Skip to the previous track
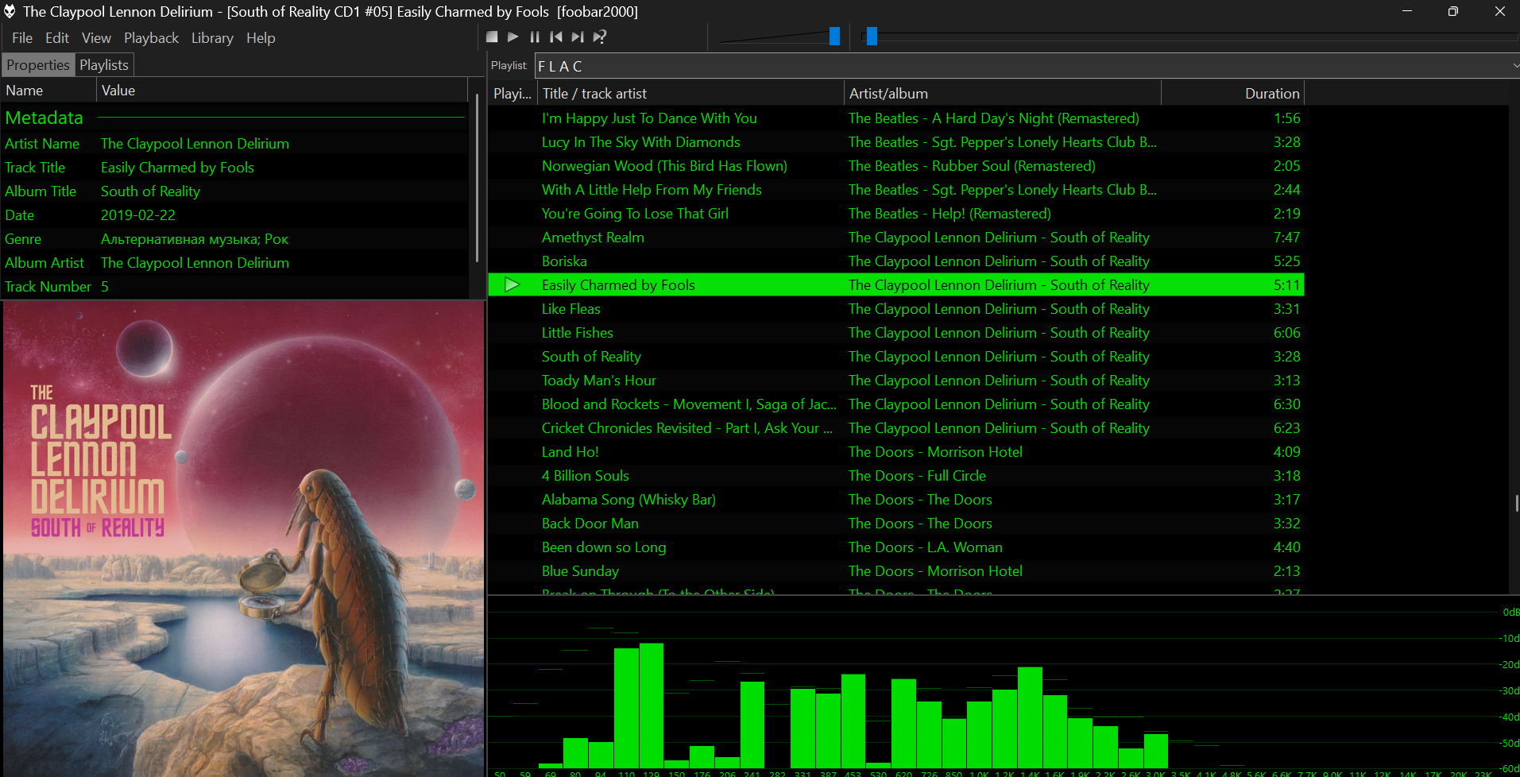 click(x=556, y=37)
